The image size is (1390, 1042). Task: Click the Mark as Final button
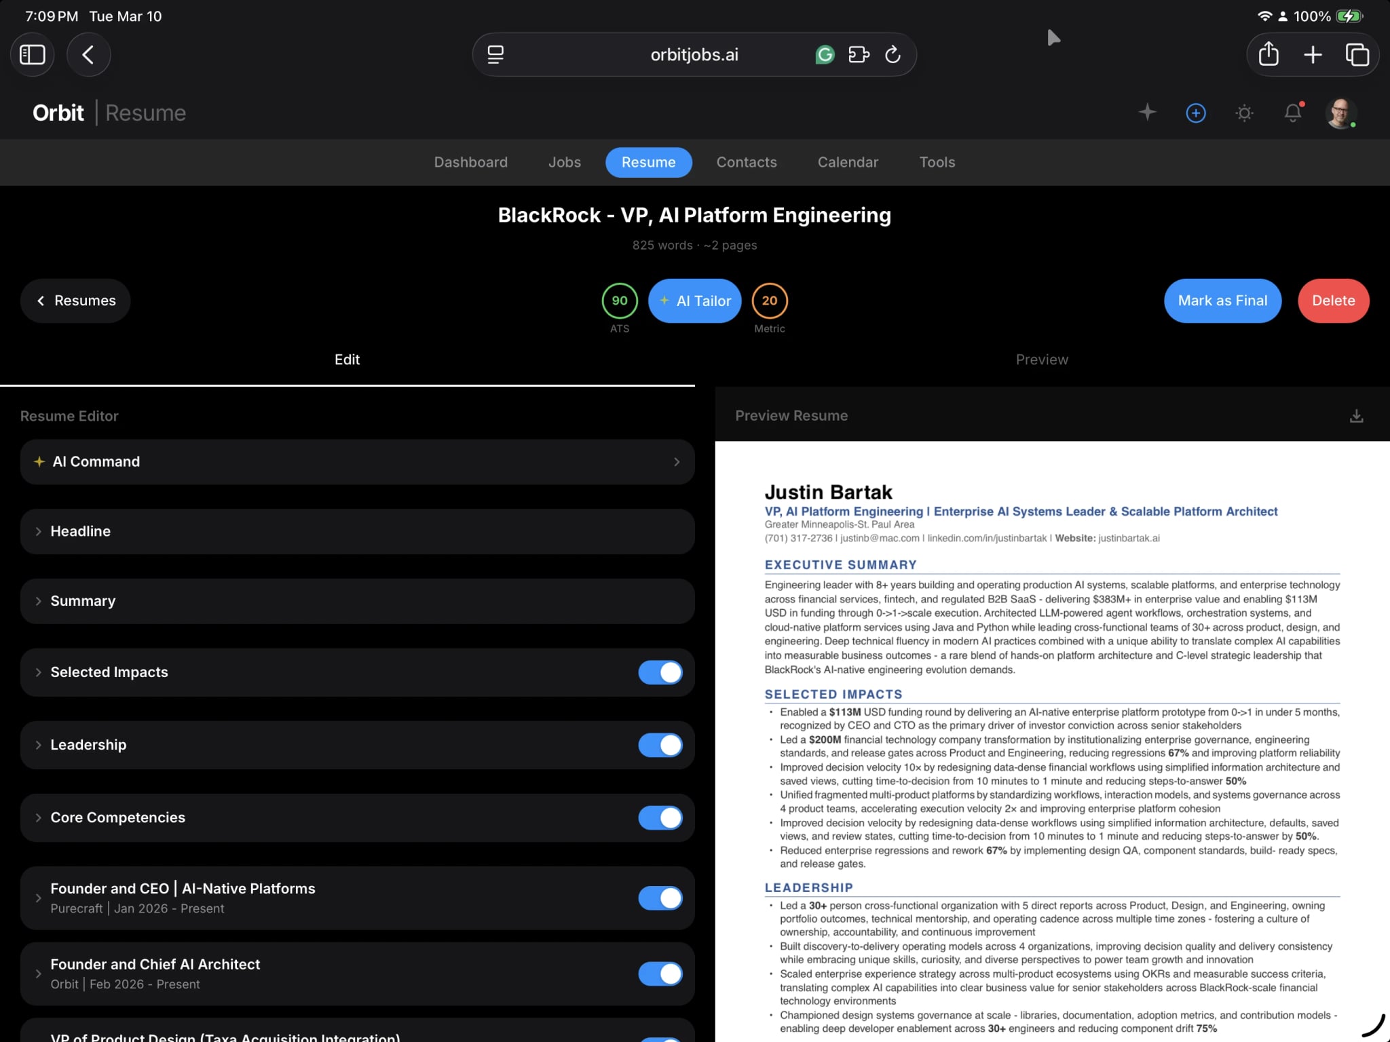click(x=1222, y=301)
